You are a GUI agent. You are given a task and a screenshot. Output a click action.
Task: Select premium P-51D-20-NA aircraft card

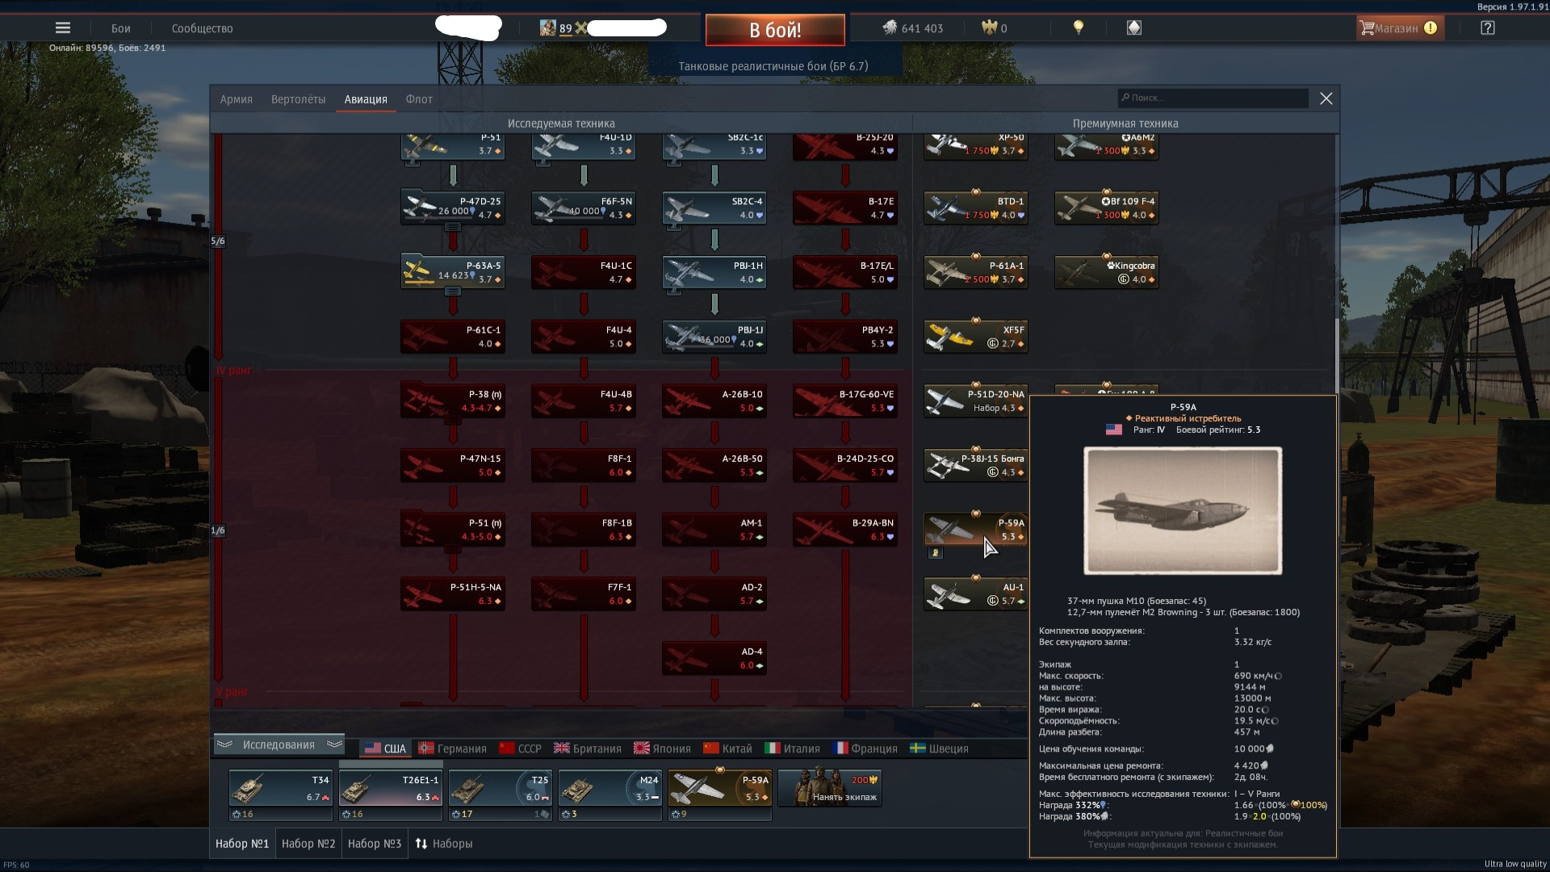click(976, 400)
